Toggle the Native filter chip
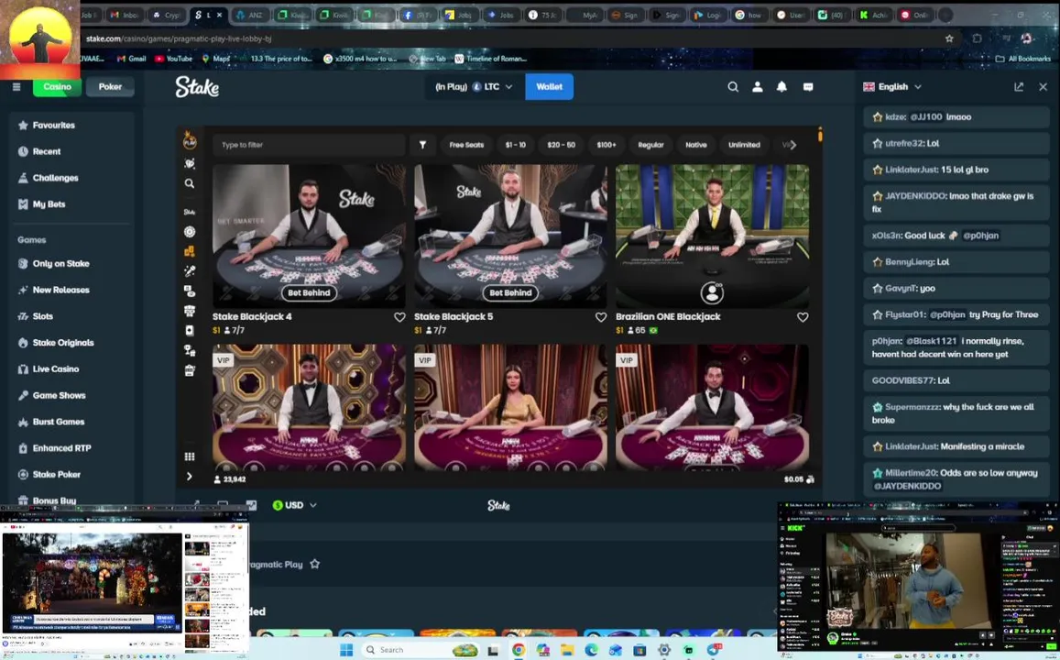Screen dimensions: 1060x660 pos(696,145)
